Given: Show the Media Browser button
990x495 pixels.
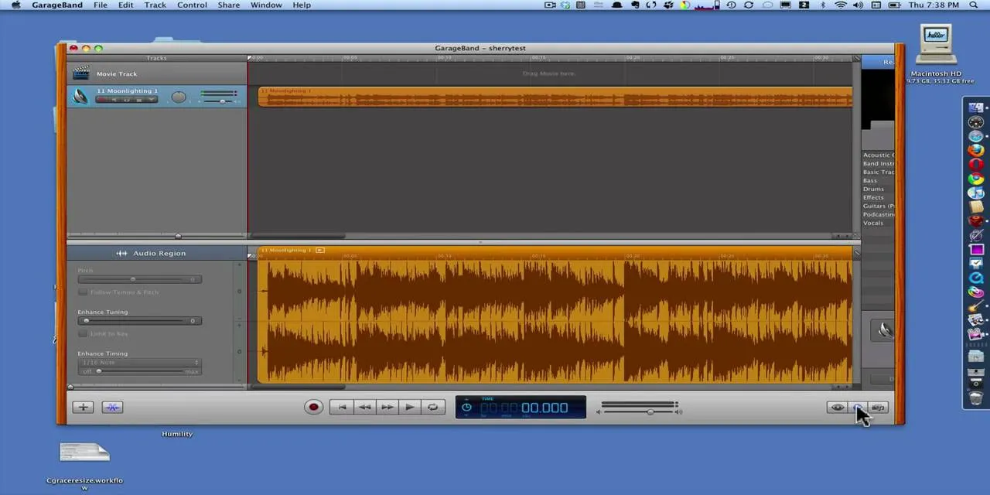Looking at the screenshot, I should point(878,408).
